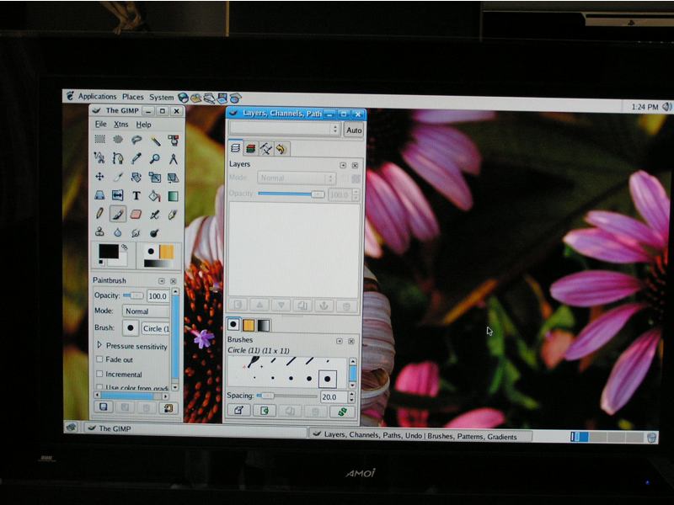Select the Flip tool
Image resolution: width=674 pixels, height=505 pixels.
click(118, 195)
